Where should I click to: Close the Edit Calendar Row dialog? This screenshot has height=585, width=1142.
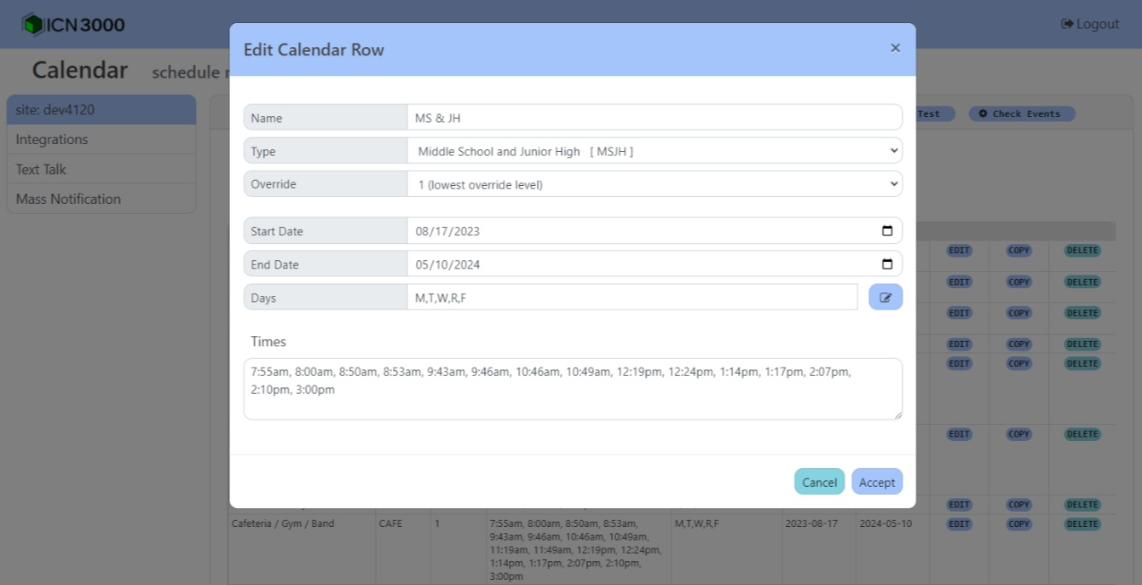click(895, 49)
